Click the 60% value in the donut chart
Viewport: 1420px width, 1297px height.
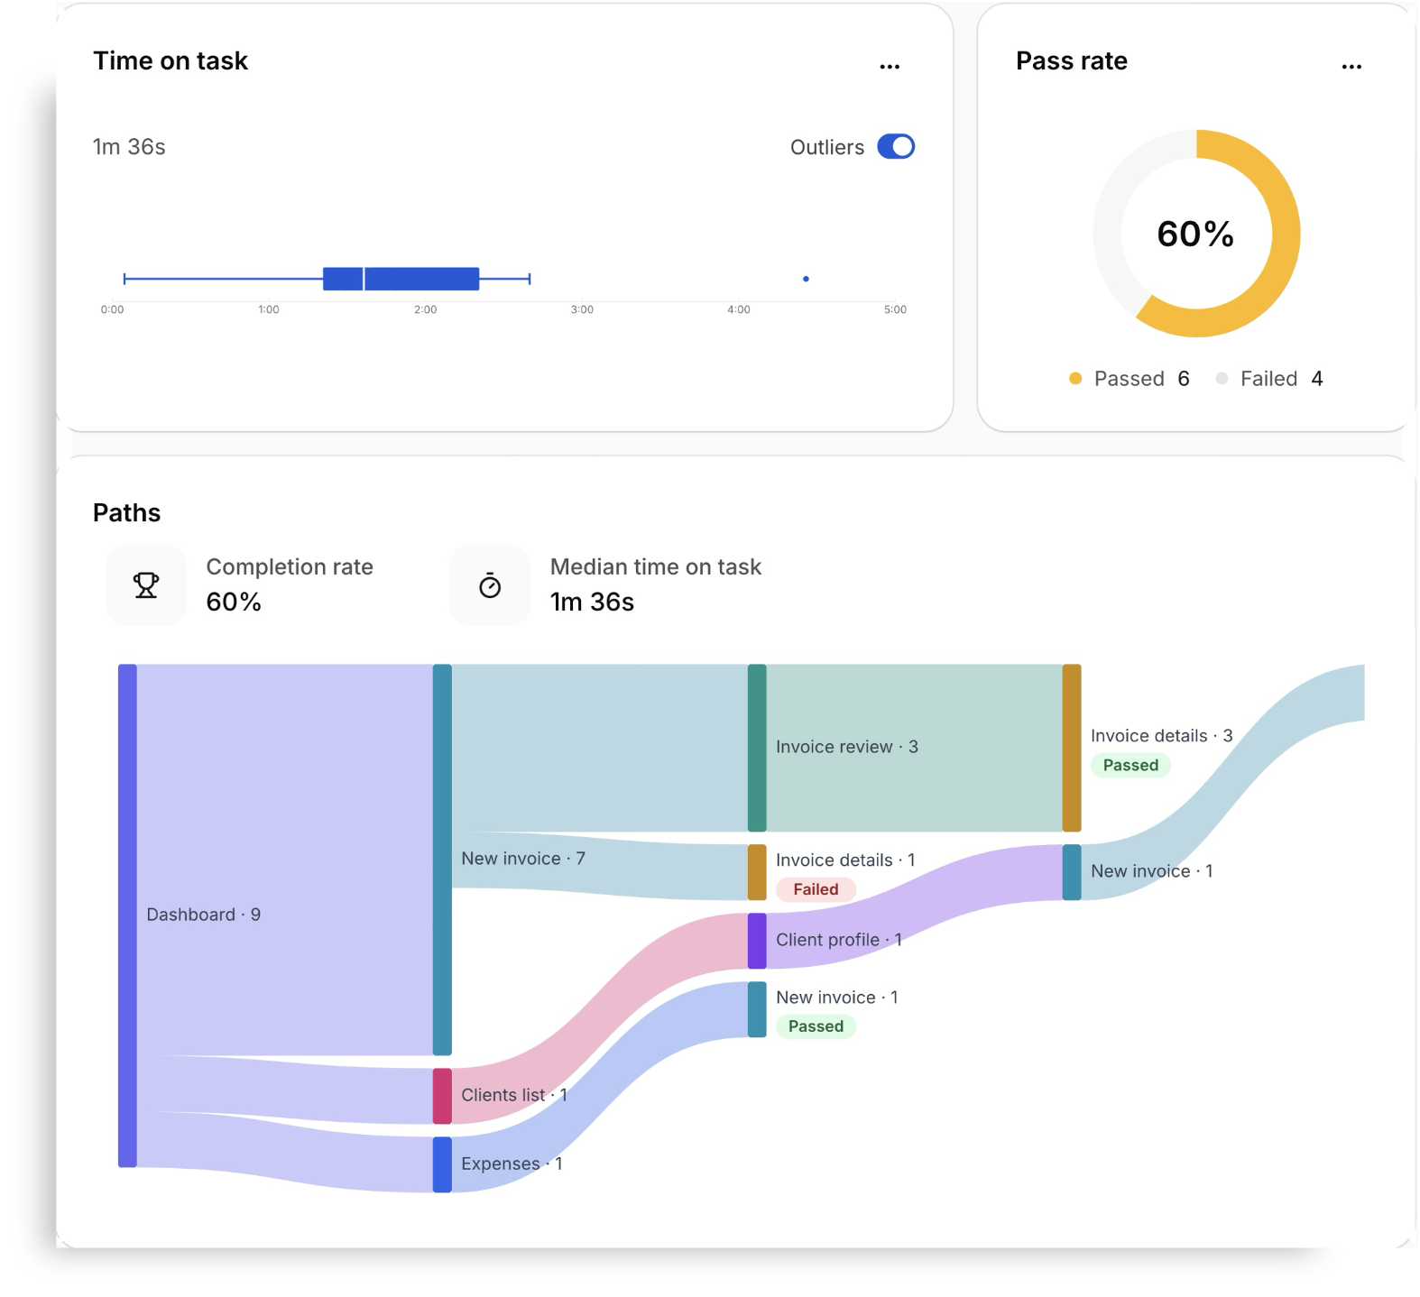click(1195, 235)
